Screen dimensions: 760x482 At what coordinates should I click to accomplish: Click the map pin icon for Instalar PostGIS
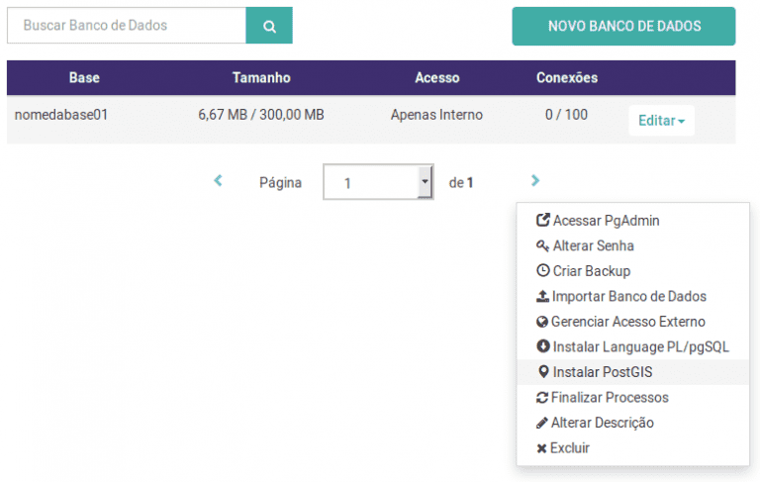(543, 372)
